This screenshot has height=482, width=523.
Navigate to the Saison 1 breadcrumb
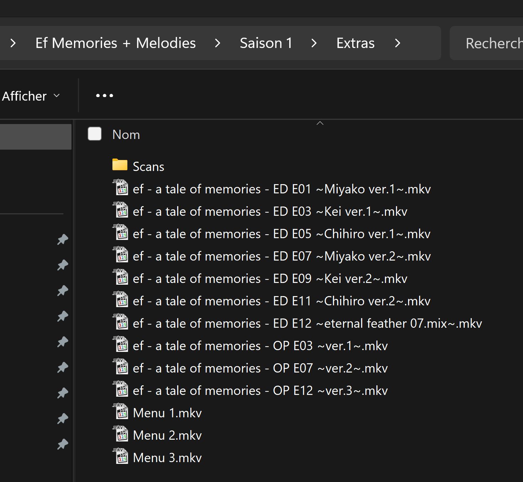(266, 43)
